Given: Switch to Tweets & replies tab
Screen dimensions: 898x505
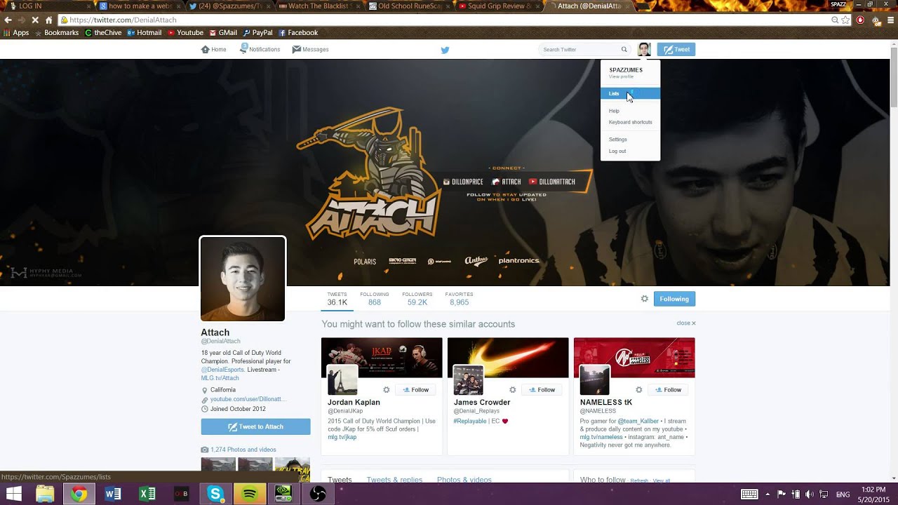Looking at the screenshot, I should [x=394, y=480].
